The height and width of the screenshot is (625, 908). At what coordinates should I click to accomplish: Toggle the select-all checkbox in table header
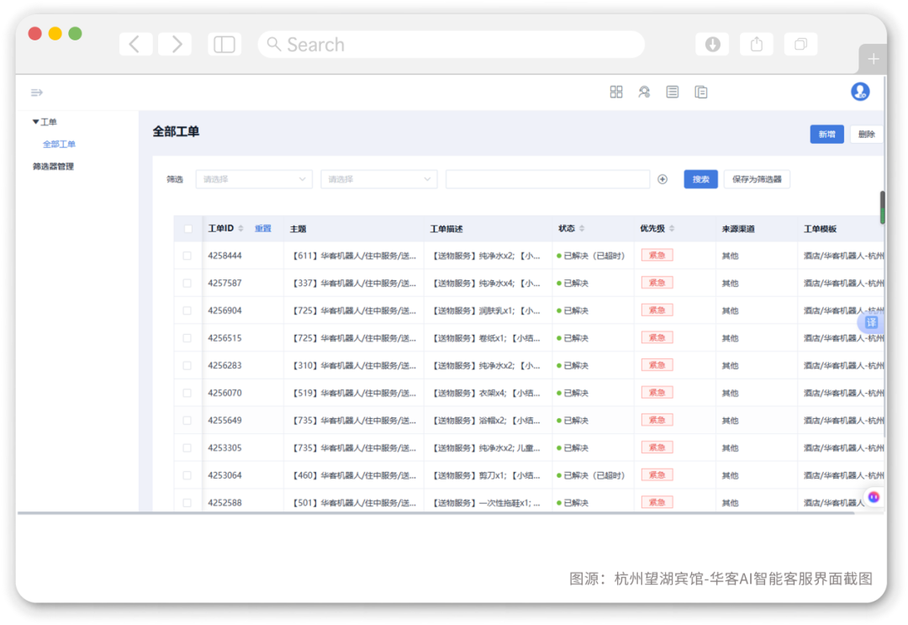pos(188,229)
